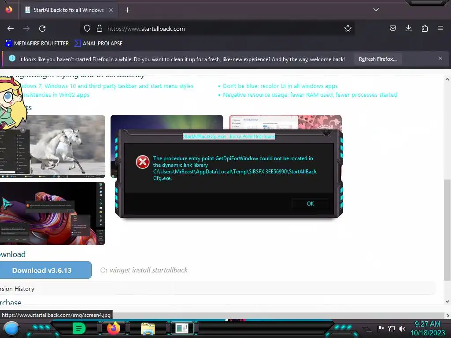Bookmark this page with the star icon

tap(348, 29)
